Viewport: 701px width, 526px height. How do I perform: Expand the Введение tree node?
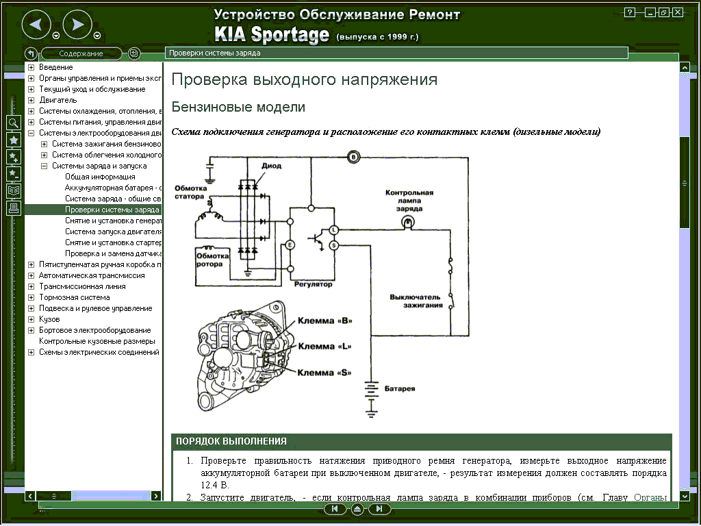point(31,68)
